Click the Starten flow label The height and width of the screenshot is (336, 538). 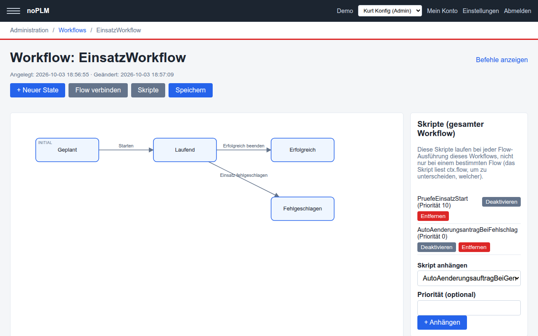click(126, 146)
